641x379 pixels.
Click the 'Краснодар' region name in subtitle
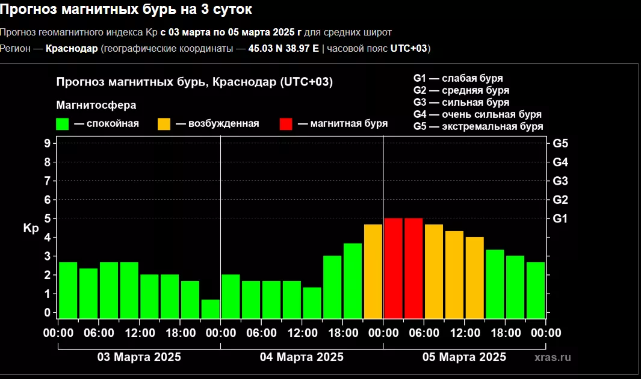pos(72,48)
